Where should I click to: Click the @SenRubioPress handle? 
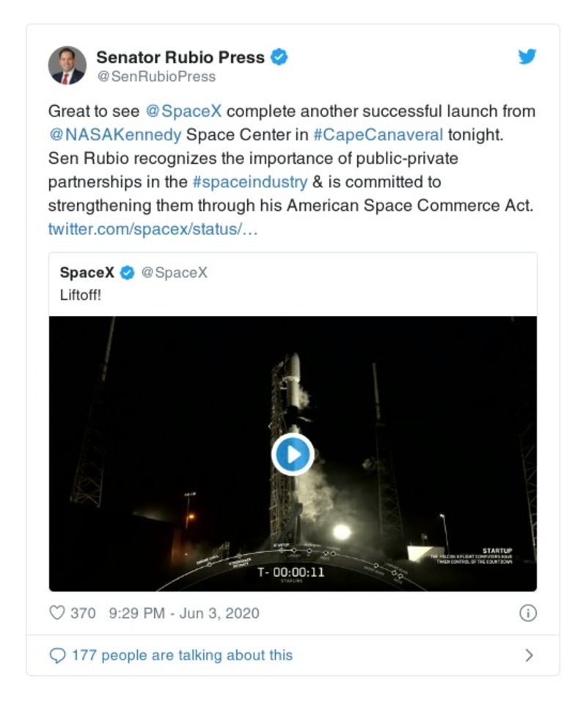(x=155, y=76)
